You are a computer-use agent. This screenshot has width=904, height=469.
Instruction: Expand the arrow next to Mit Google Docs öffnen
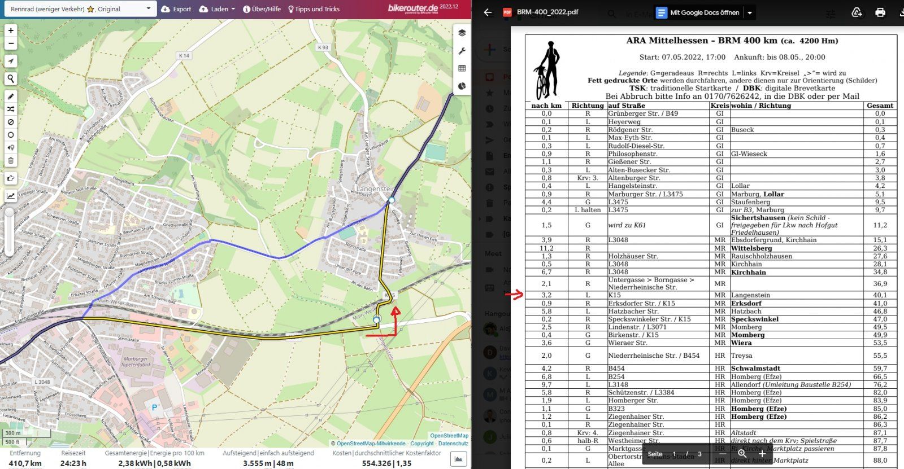click(x=750, y=12)
